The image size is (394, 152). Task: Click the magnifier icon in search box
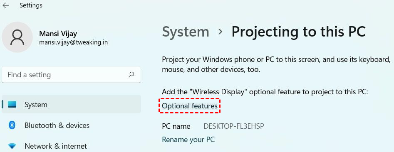131,74
